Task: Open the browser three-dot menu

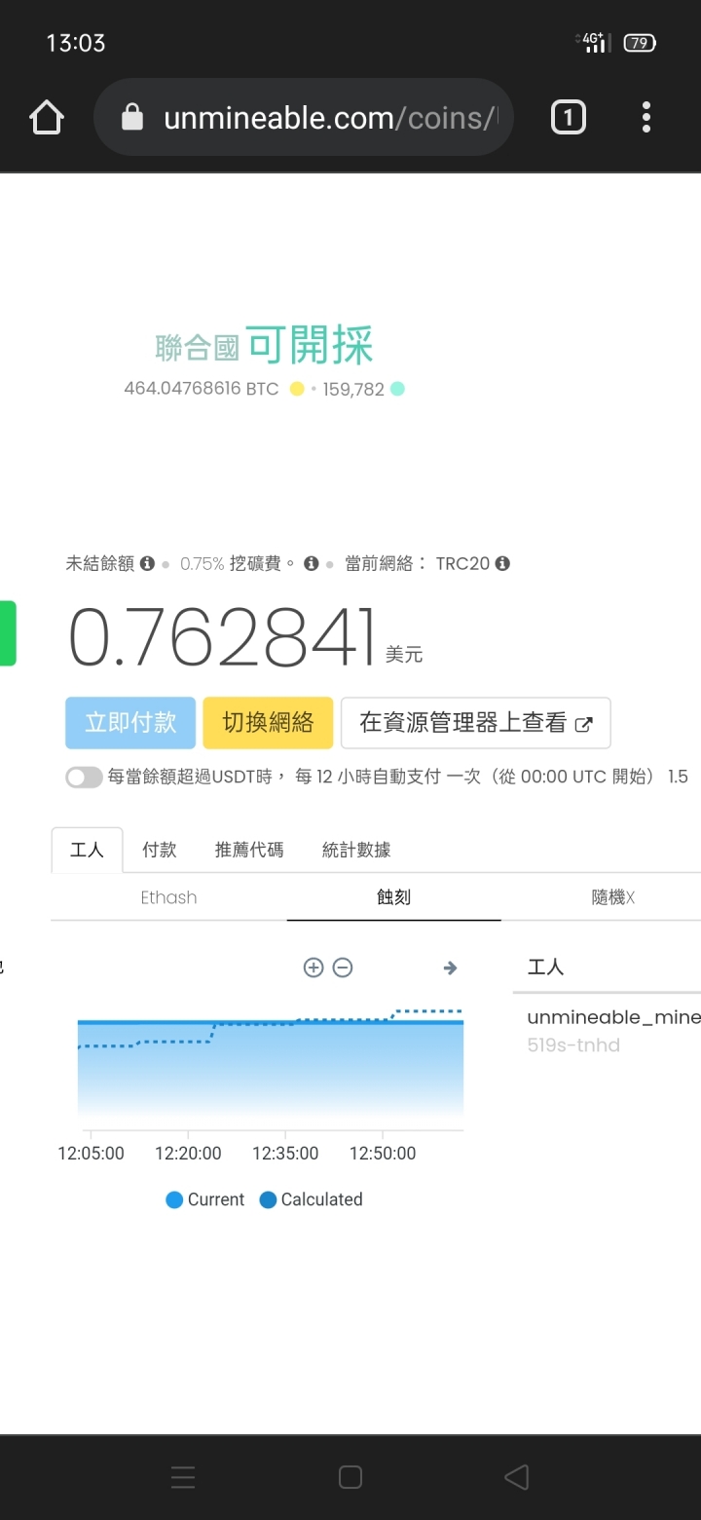Action: click(x=646, y=118)
